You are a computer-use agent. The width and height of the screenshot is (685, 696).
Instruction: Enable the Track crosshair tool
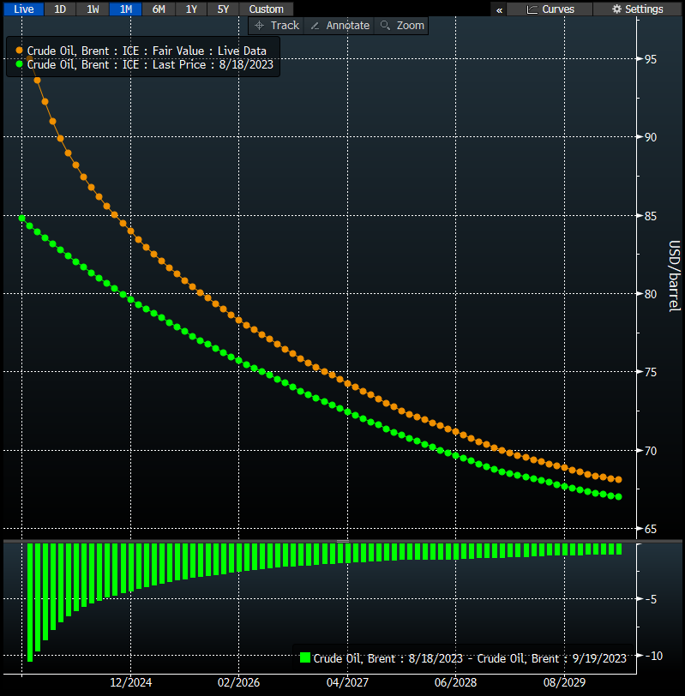pos(277,26)
